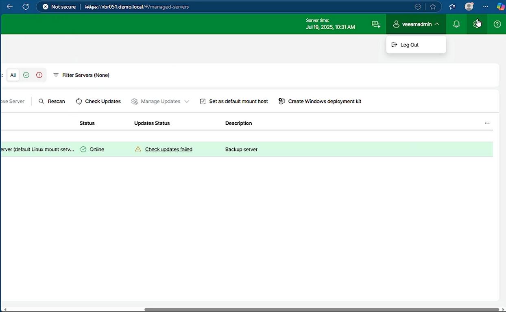Filter servers by red error status
Screen dimensions: 506x312
[39, 75]
